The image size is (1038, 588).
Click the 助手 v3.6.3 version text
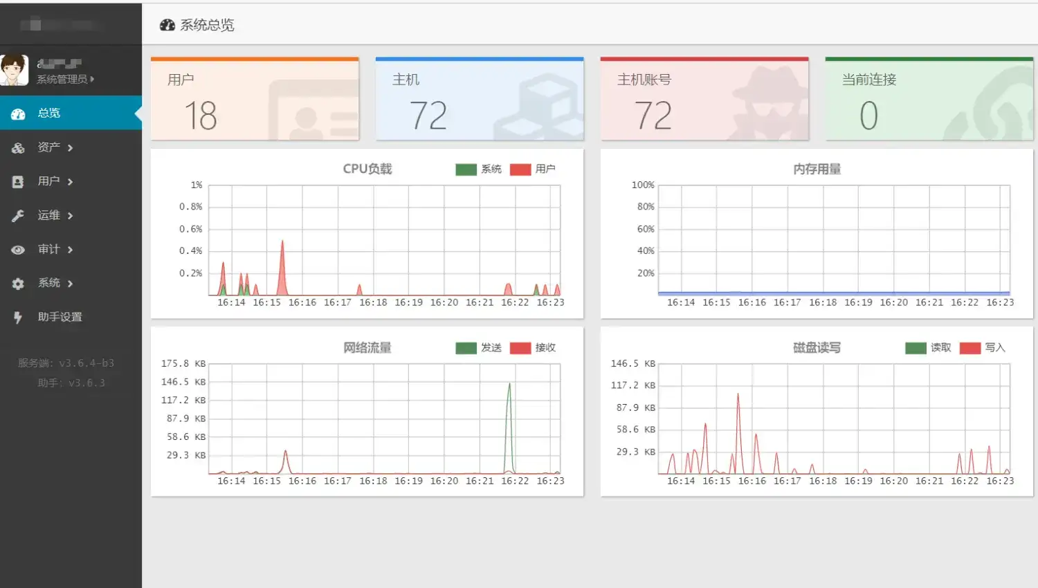(x=71, y=383)
